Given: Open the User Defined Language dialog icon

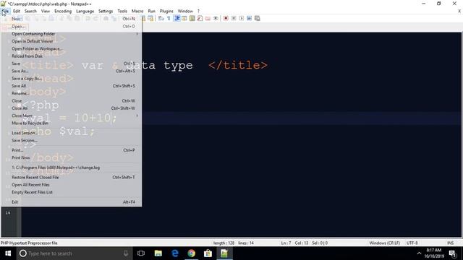Looking at the screenshot, I should [184, 18].
